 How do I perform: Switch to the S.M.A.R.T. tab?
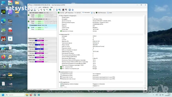[78, 13]
